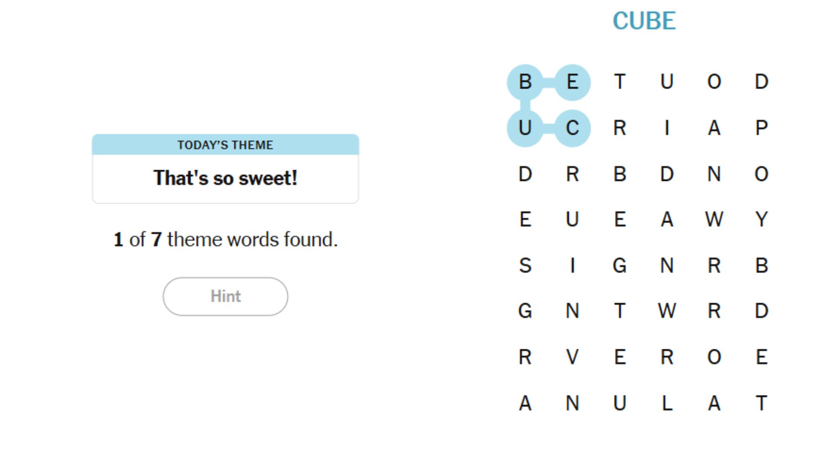Click the highlighted letter B tile
Image resolution: width=838 pixels, height=471 pixels.
525,82
